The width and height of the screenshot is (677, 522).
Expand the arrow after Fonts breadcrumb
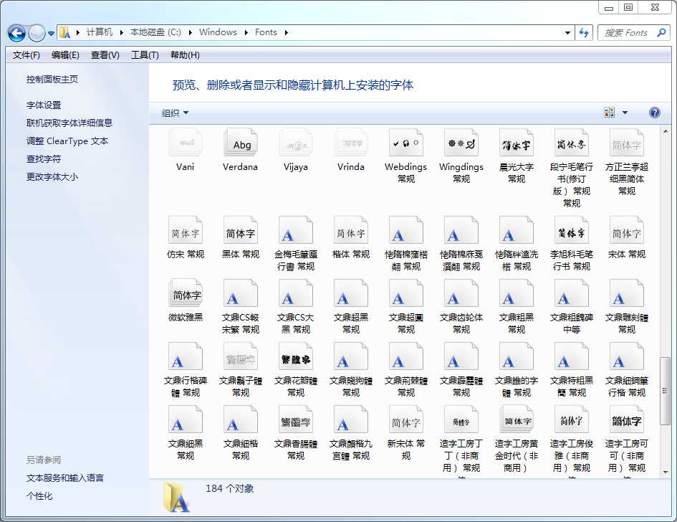286,32
